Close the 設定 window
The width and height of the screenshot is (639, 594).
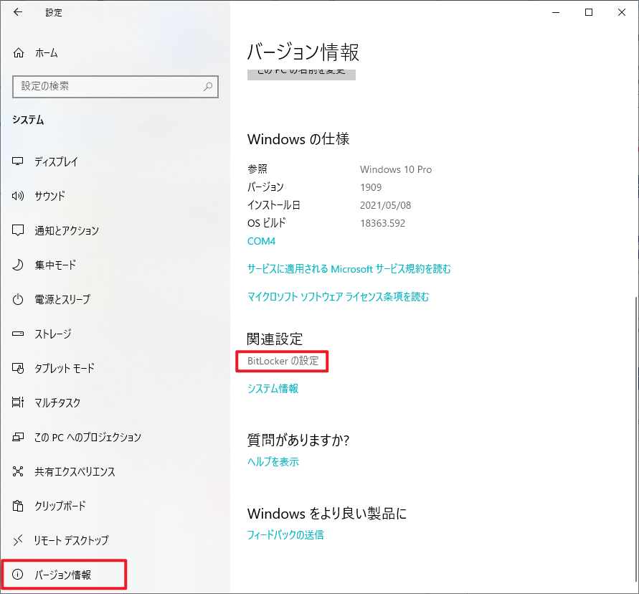622,12
